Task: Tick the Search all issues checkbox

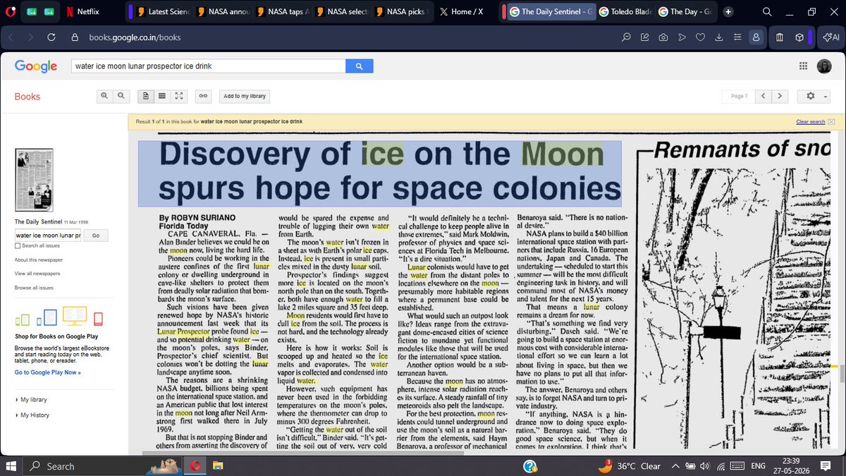Action: pos(18,245)
